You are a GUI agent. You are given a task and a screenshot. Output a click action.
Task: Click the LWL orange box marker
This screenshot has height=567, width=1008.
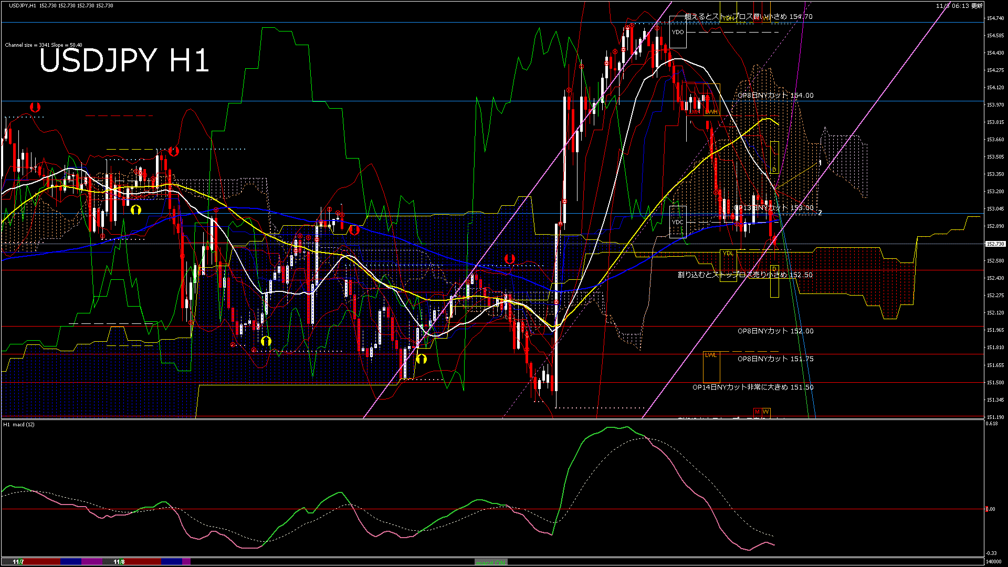[x=710, y=355]
